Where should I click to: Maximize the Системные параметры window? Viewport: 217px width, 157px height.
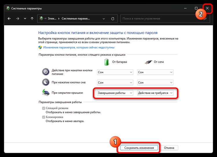(196, 8)
